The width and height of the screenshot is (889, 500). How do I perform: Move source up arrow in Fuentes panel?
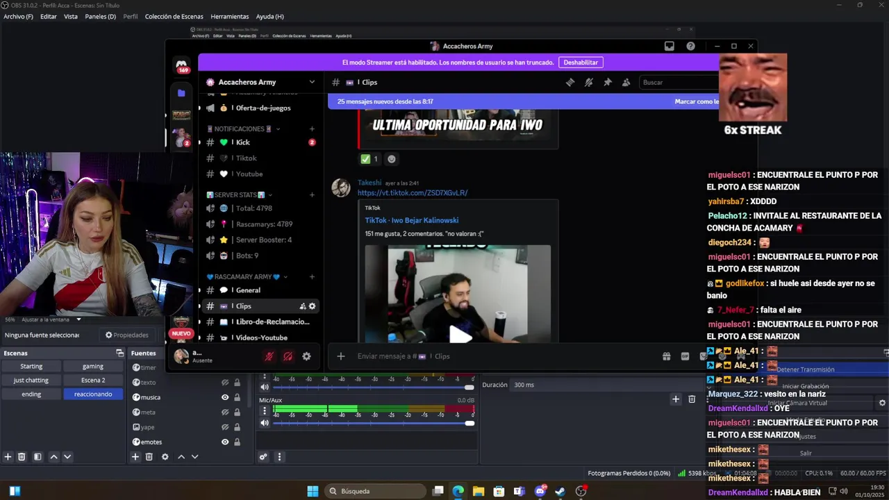tap(181, 457)
